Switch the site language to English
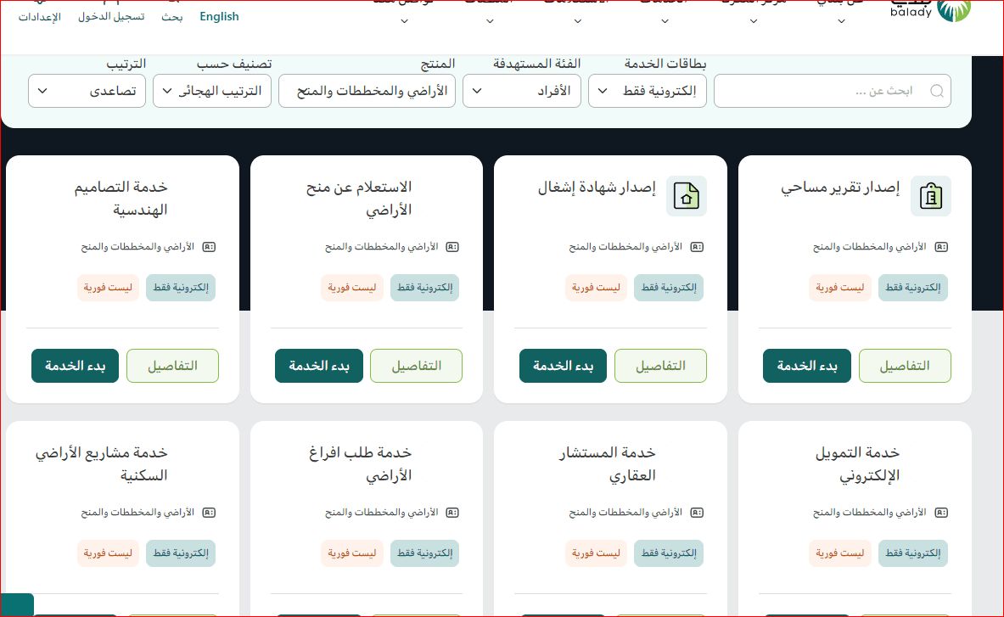Image resolution: width=1004 pixels, height=617 pixels. (x=219, y=16)
